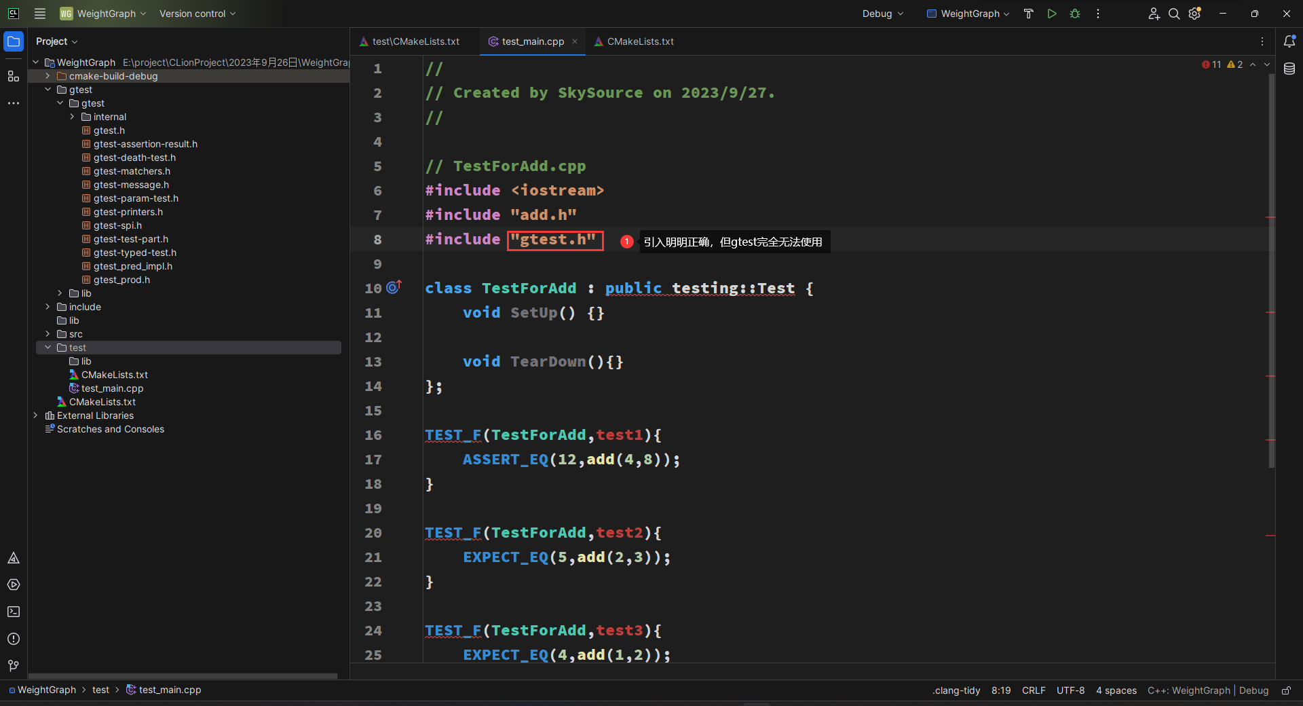Toggle read-only lock in status bar

pos(1286,690)
